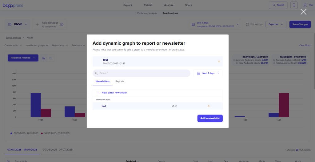
Task: Switch to the bar chart view icon
Action: 44,58
